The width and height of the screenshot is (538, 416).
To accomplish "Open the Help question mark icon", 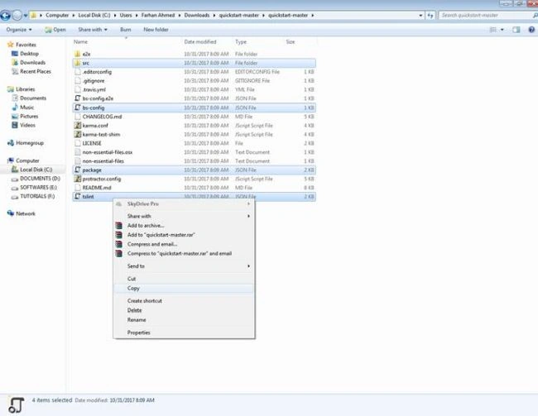I will (531, 30).
